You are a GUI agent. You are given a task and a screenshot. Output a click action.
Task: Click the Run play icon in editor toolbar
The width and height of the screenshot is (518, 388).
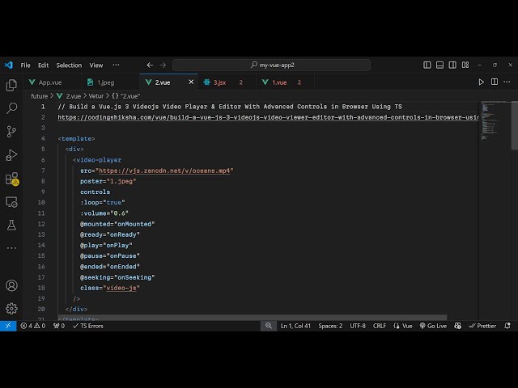tap(482, 82)
